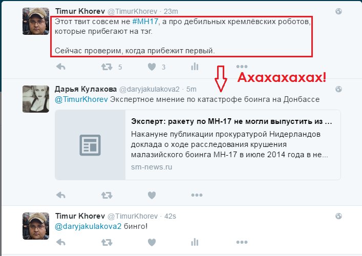View analytics for the #MH17 tweet
Screen dimensions: 362x256
pyautogui.click(x=195, y=67)
